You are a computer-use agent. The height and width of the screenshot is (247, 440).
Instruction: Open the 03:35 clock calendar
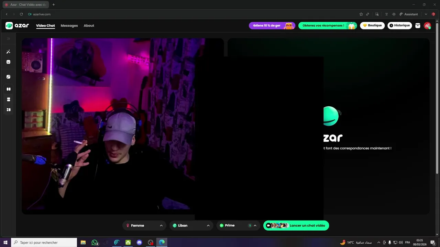420,243
